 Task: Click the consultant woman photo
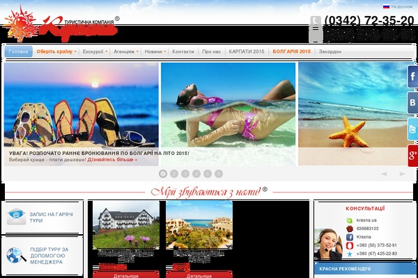[x=328, y=243]
